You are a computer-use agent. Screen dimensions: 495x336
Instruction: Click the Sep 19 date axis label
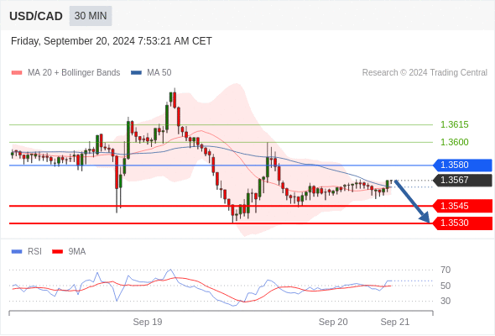[148, 322]
